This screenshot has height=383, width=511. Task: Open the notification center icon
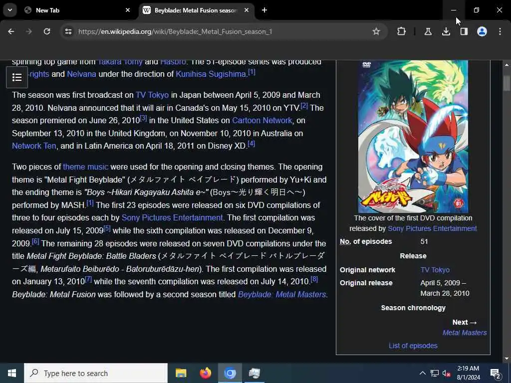(x=496, y=373)
